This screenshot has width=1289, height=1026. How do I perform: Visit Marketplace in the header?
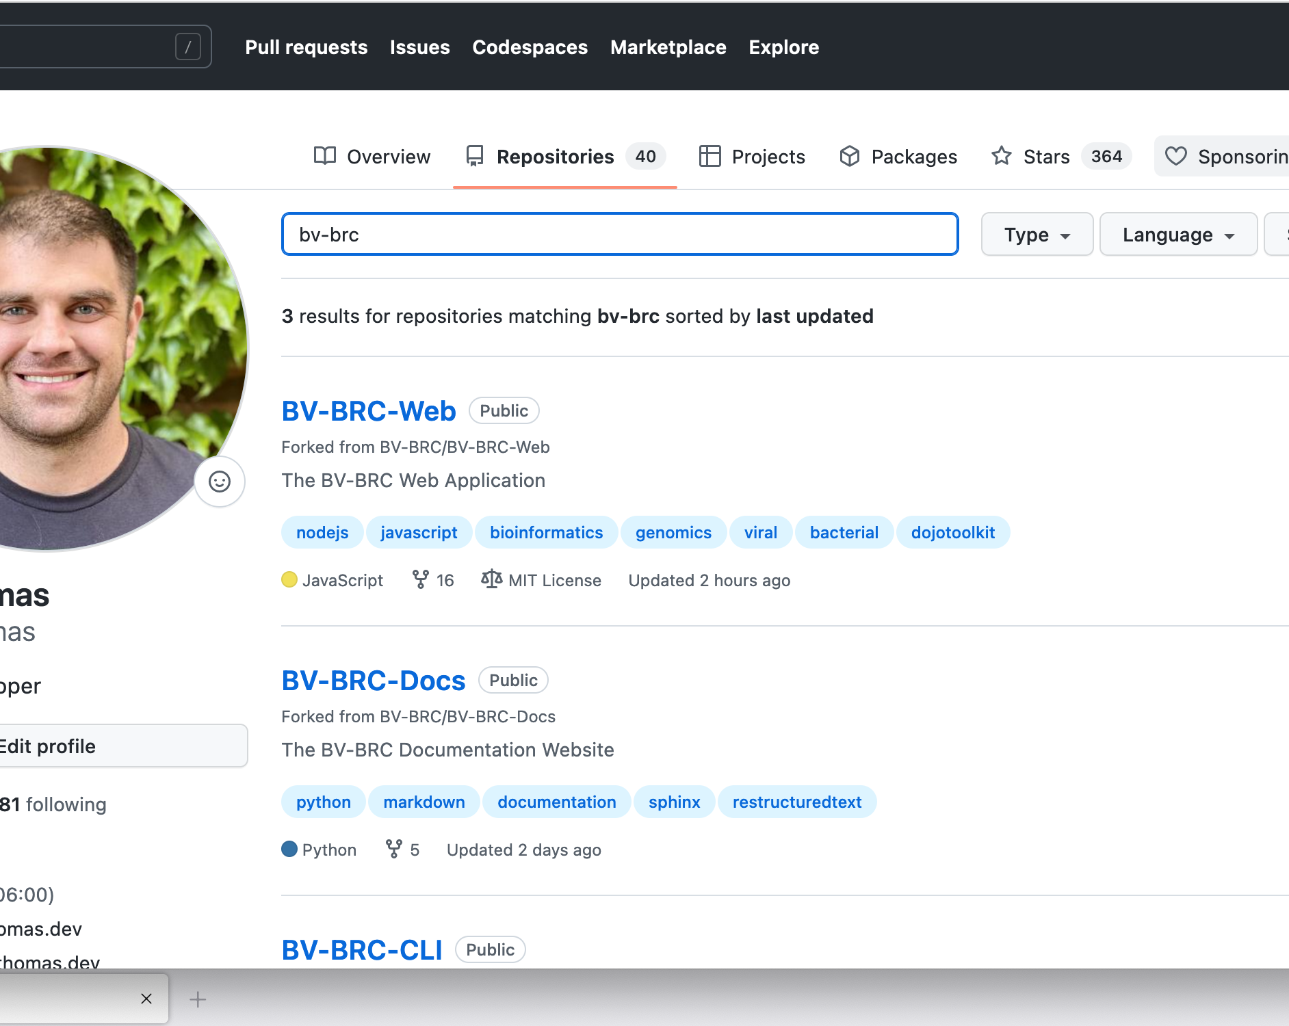coord(668,47)
